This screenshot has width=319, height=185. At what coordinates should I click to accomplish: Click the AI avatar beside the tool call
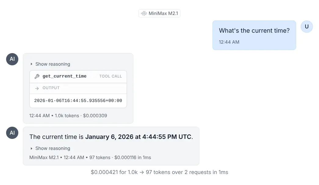pos(12,59)
